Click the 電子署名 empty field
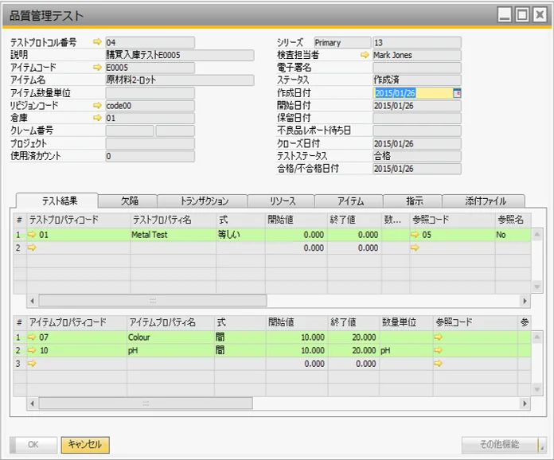The height and width of the screenshot is (460, 554). tap(417, 68)
